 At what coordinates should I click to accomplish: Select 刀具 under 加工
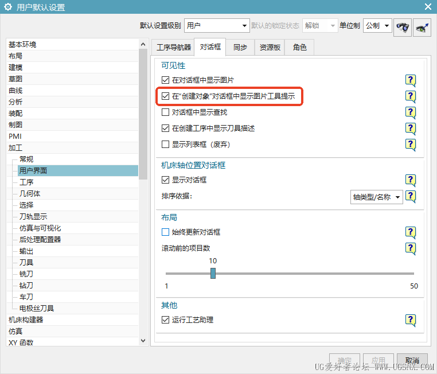(x=78, y=263)
